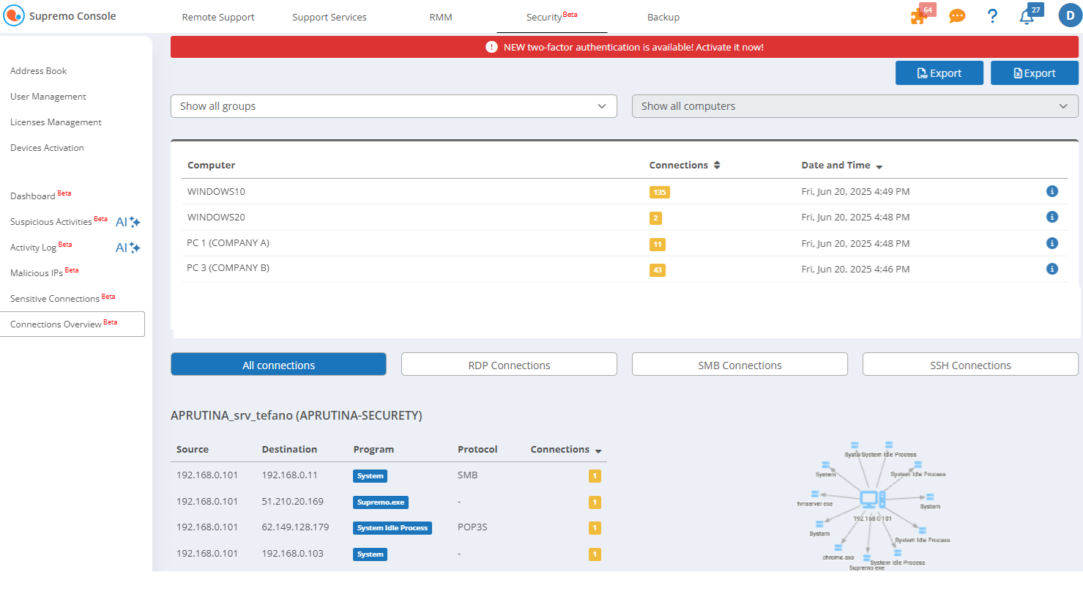Show details via info icon on WINDOWS10 row
Image resolution: width=1083 pixels, height=605 pixels.
click(1052, 191)
